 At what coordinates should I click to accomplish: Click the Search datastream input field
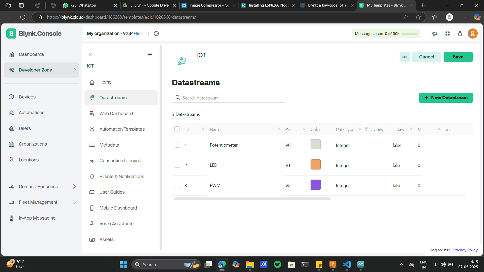(x=229, y=98)
